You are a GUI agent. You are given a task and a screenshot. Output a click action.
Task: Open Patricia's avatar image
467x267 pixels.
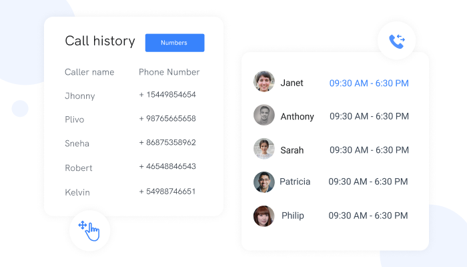pos(264,182)
